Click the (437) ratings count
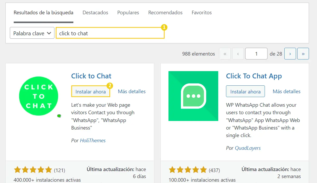 (214, 170)
